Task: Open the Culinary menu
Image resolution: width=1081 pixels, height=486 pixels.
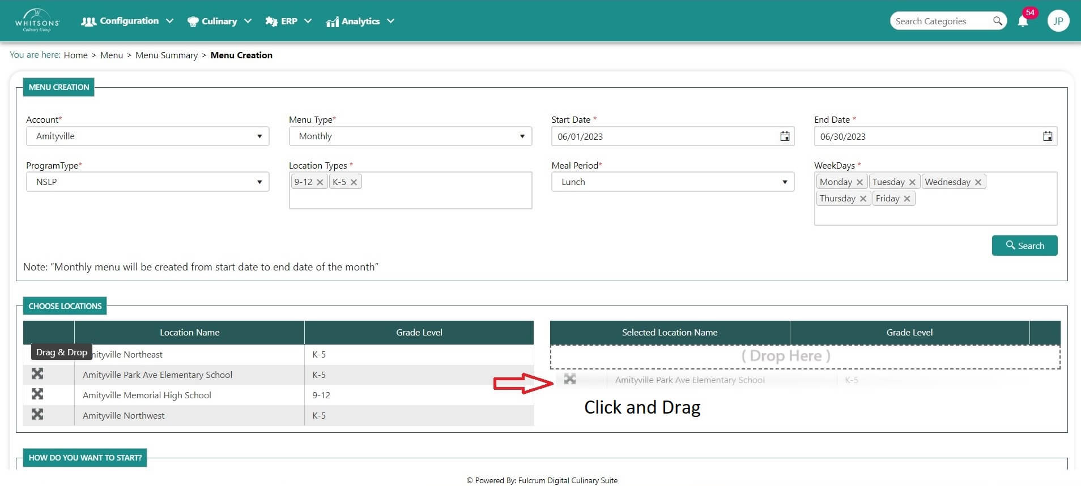Action: click(x=219, y=21)
